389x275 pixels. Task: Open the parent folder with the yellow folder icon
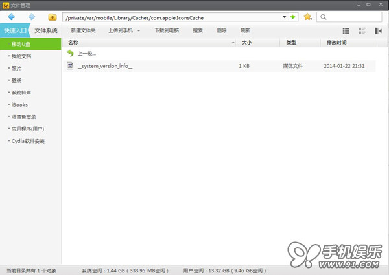(x=53, y=17)
